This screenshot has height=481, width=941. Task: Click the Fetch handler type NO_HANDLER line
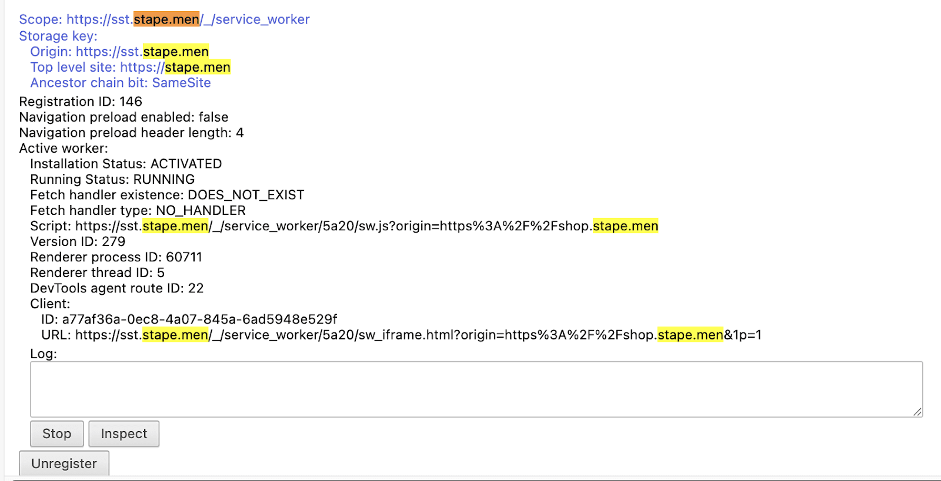click(138, 210)
